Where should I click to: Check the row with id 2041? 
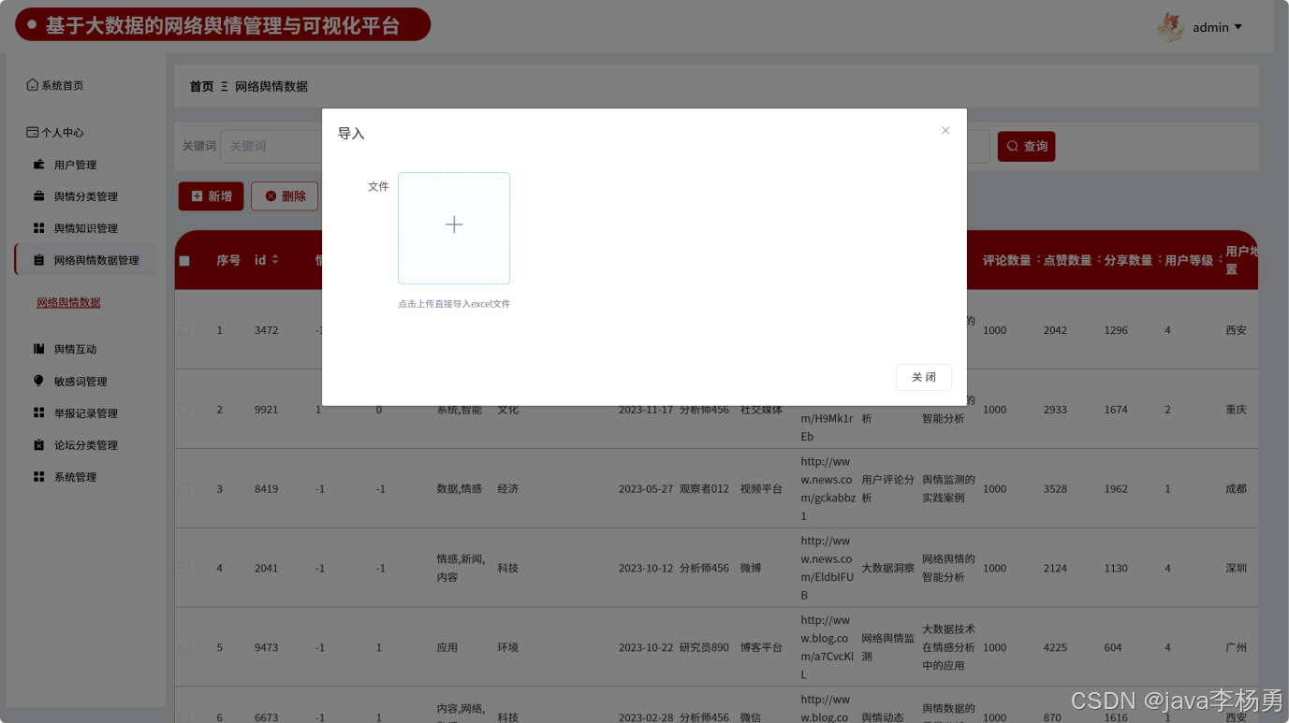(184, 568)
